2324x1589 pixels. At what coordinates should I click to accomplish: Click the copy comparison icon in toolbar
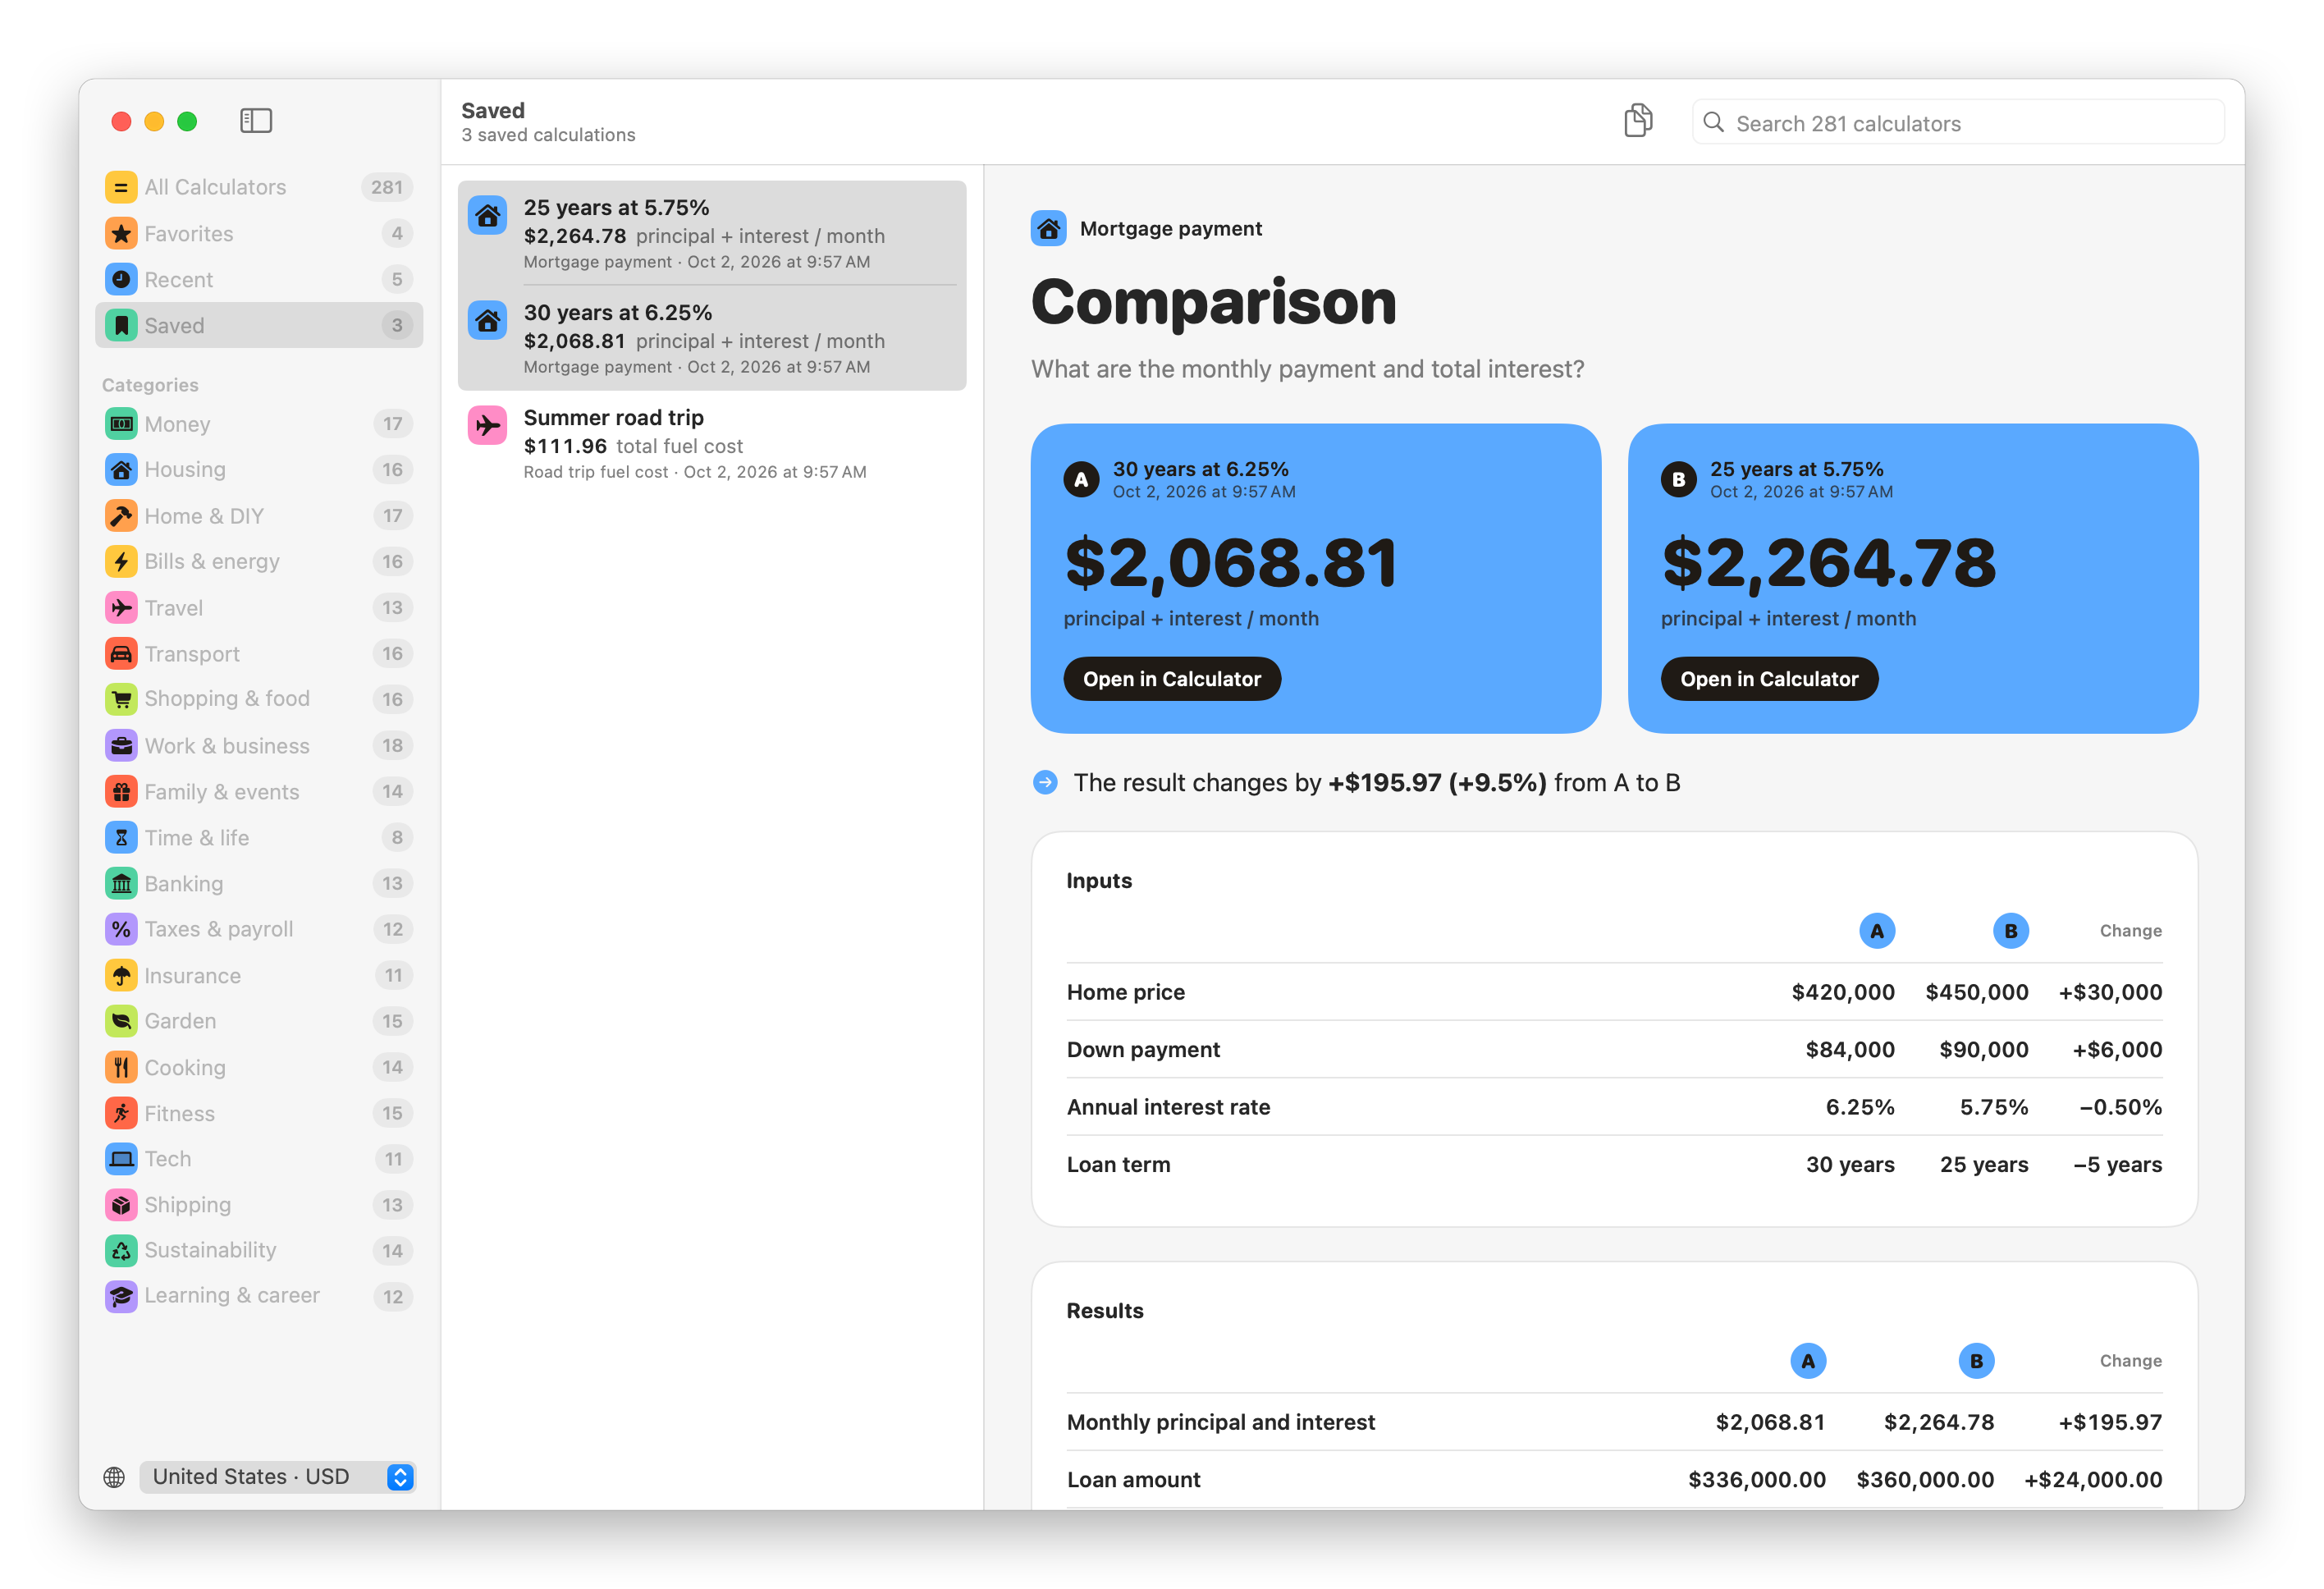coord(1638,121)
